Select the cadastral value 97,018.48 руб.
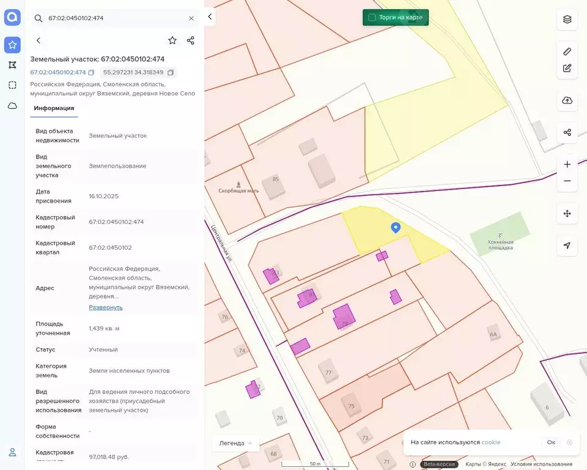The image size is (587, 470). pyautogui.click(x=109, y=457)
